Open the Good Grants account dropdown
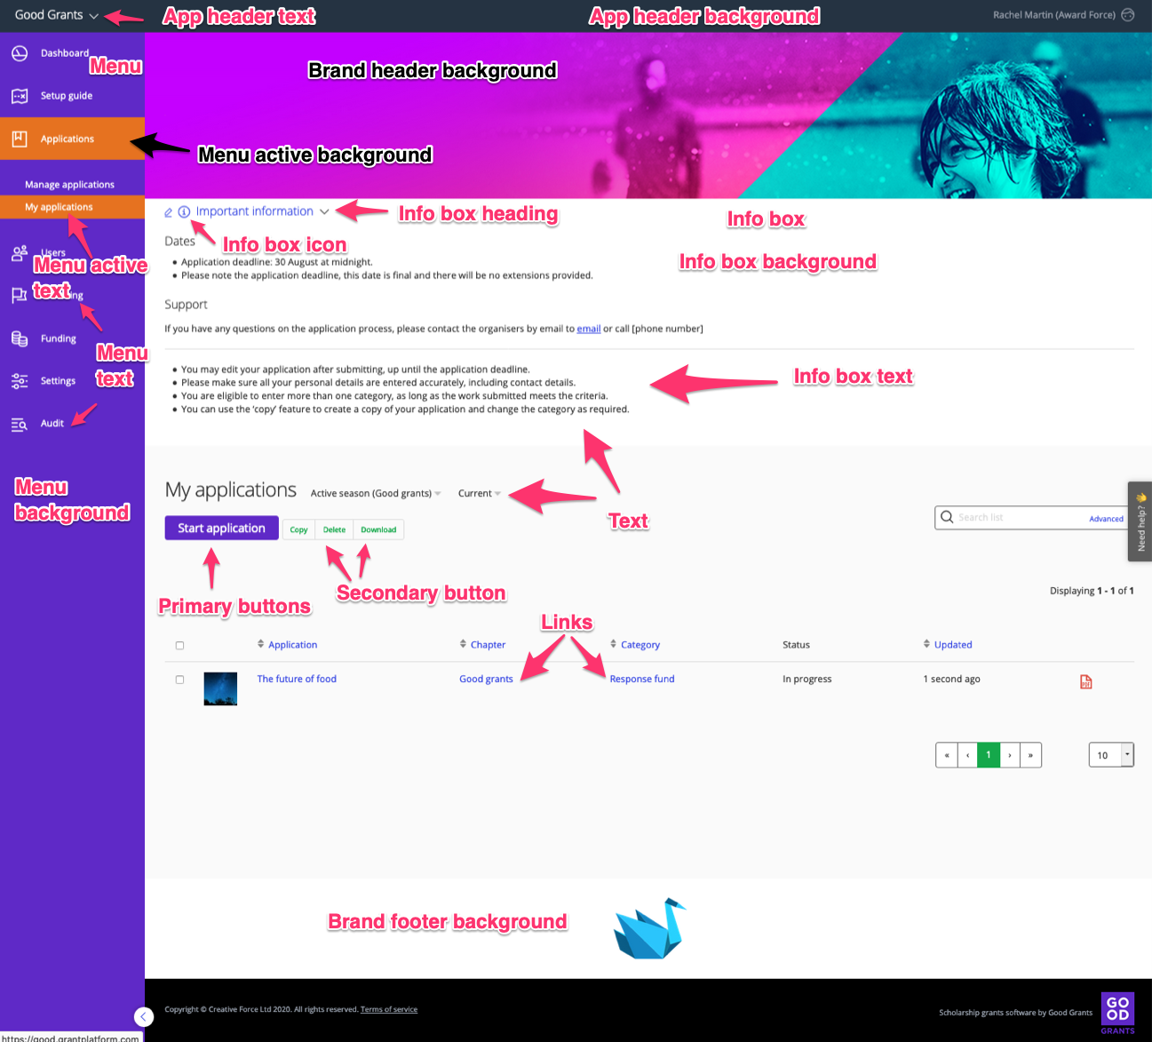Screen dimensions: 1152x1042 click(57, 15)
